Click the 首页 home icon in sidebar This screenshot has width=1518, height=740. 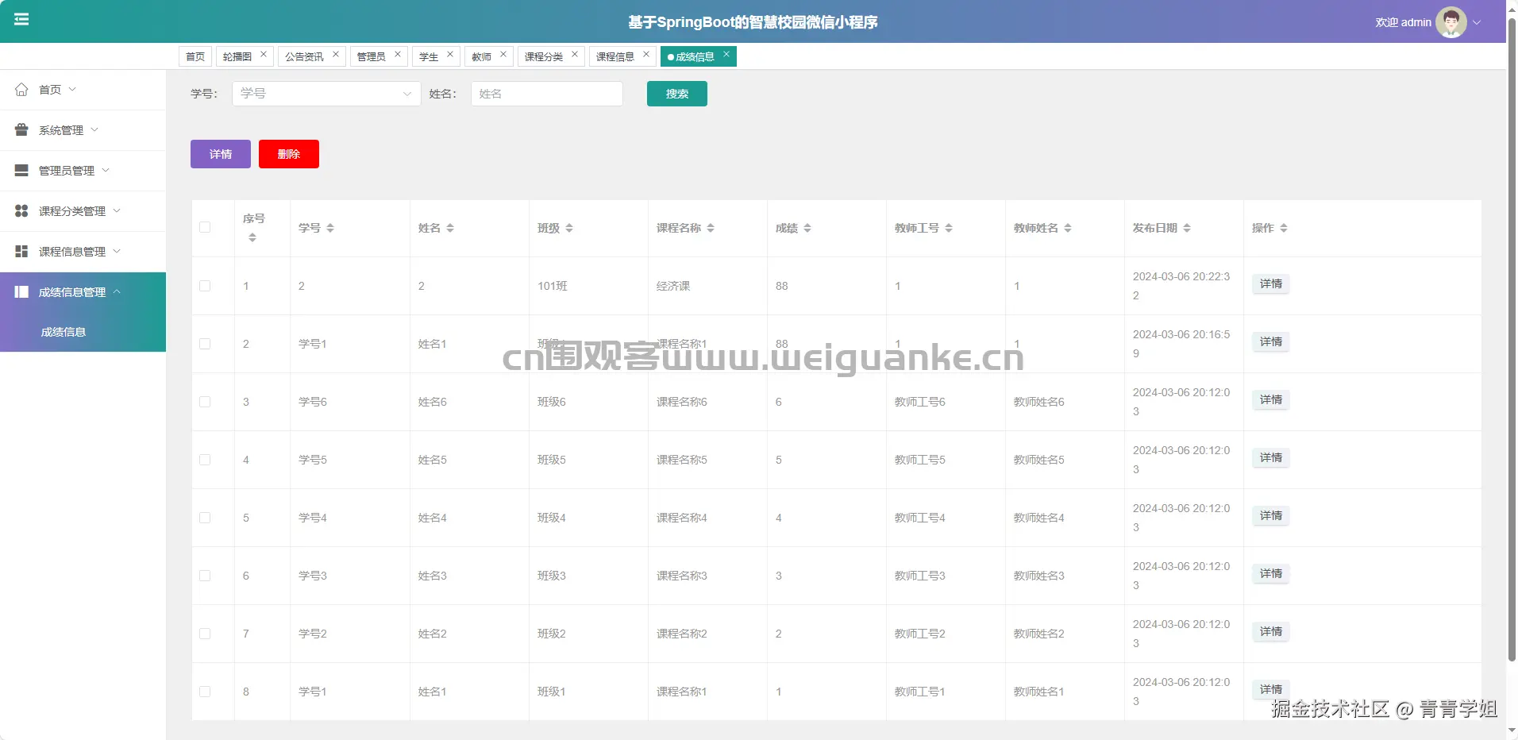coord(21,90)
